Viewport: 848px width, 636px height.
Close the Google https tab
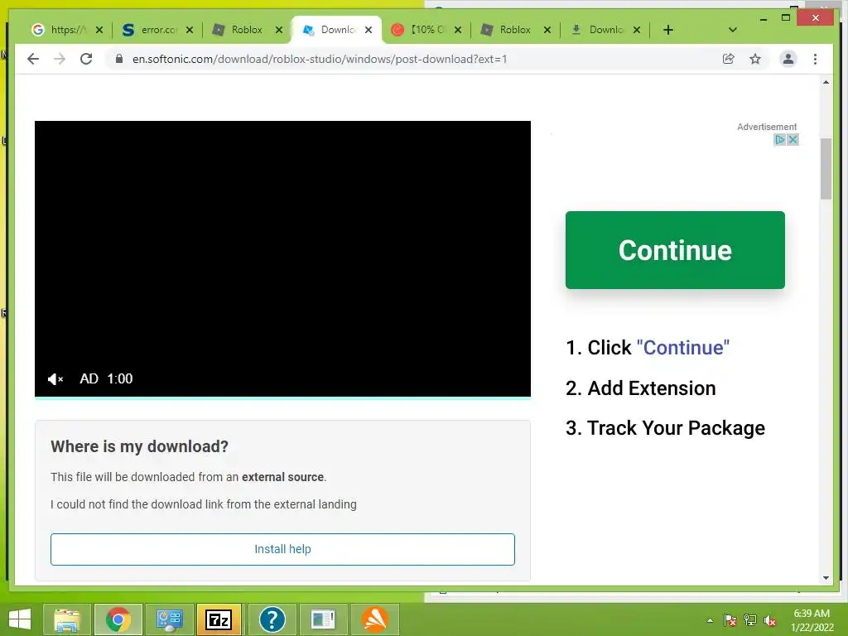99,30
